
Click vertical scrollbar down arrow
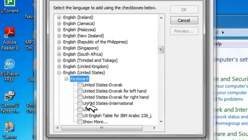[x=161, y=122]
